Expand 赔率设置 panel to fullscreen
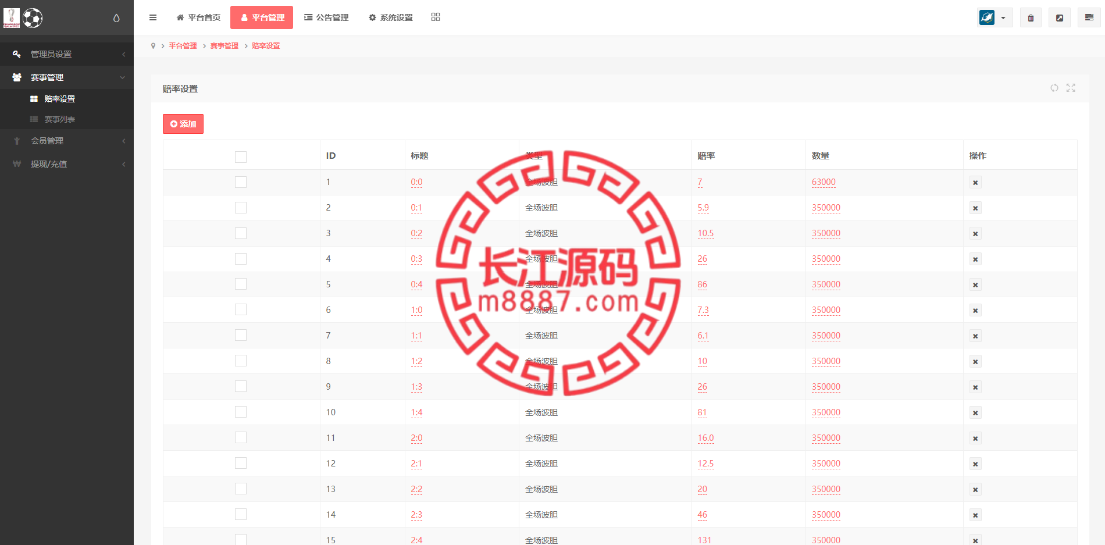 click(1071, 88)
